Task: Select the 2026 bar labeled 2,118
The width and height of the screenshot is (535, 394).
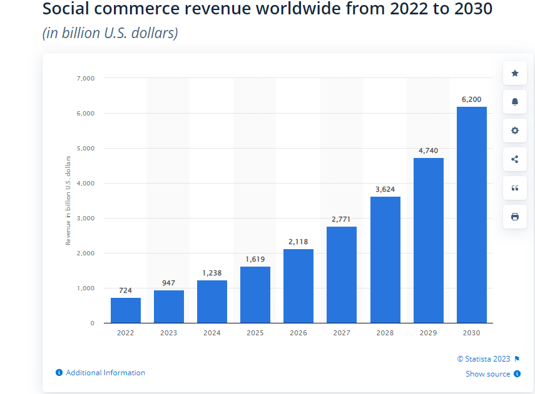Action: pyautogui.click(x=298, y=286)
